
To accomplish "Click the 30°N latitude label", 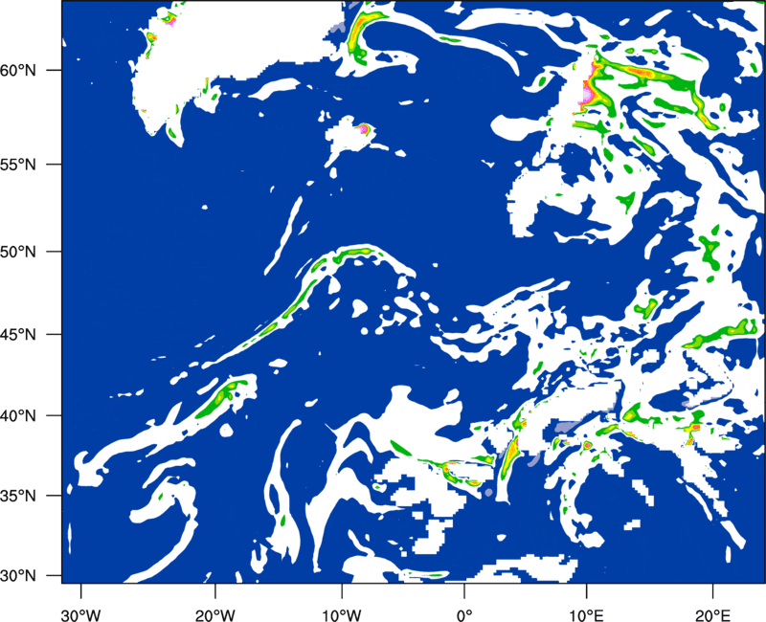I will point(18,576).
